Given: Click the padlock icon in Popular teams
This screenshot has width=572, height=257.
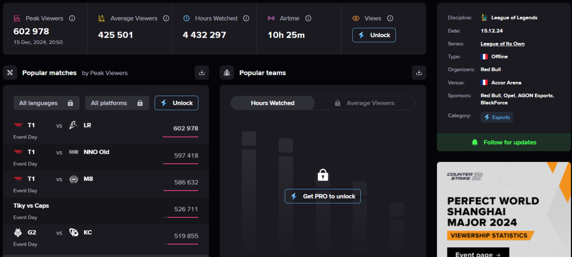Looking at the screenshot, I should point(323,175).
